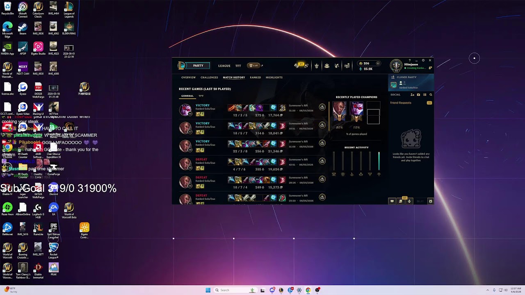Open the Highlights tab

(x=274, y=77)
